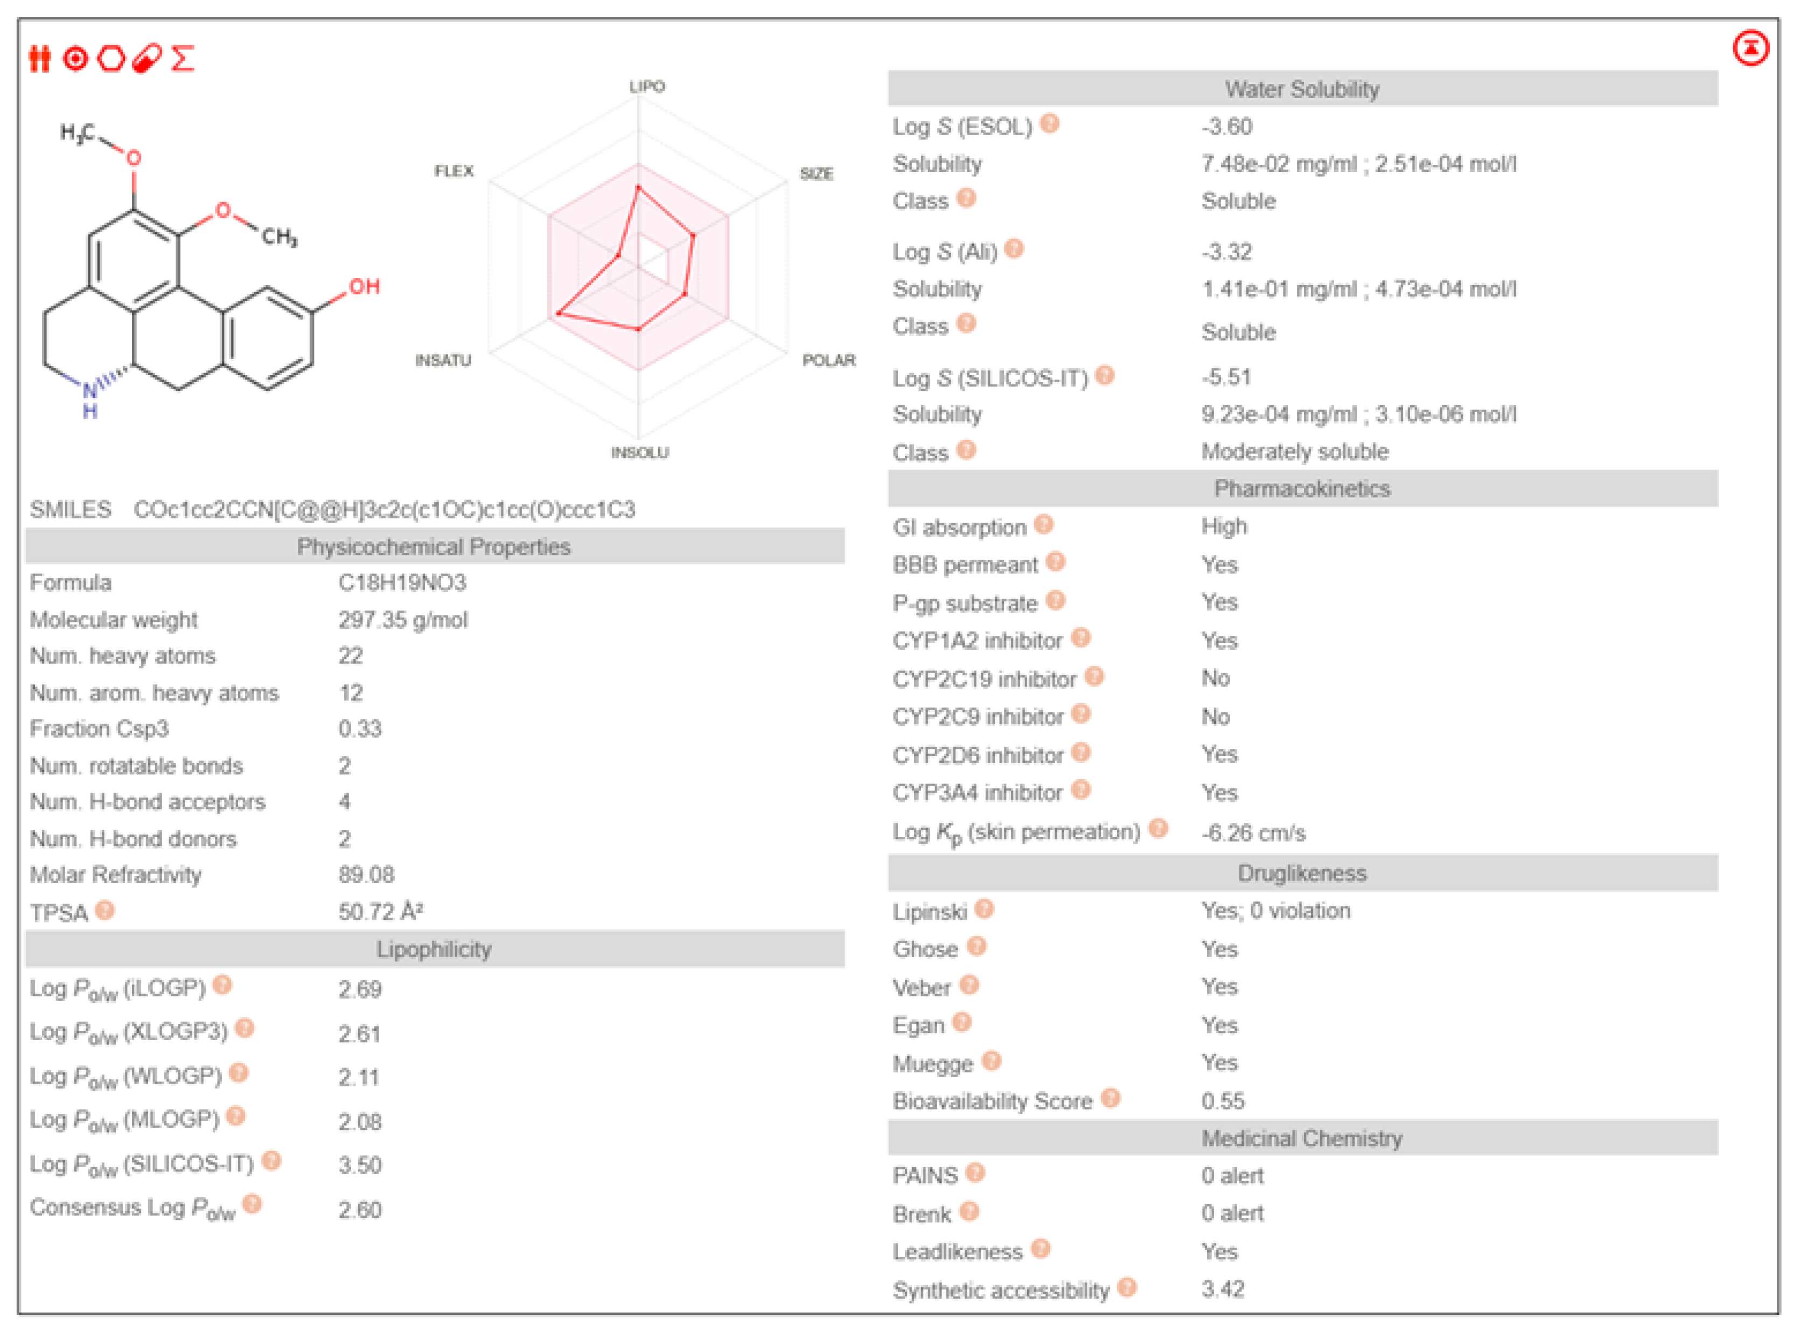Open help icon next to TPSA
This screenshot has width=1800, height=1331.
[x=104, y=911]
